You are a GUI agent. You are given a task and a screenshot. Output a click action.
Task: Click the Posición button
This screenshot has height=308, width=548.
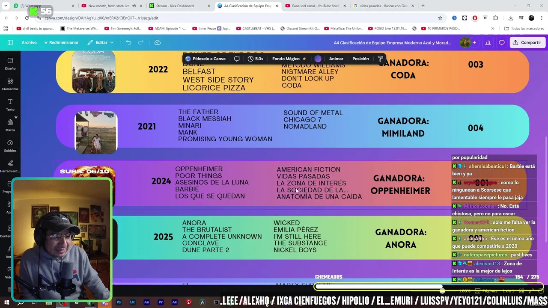click(360, 59)
